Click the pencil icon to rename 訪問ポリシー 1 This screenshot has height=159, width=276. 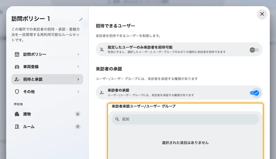81,20
